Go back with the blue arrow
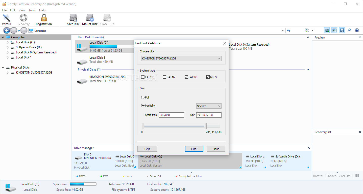 pyautogui.click(x=7, y=30)
